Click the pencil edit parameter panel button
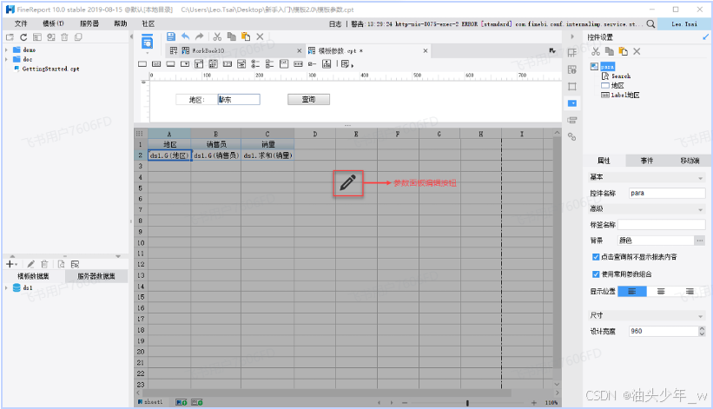 (x=348, y=183)
